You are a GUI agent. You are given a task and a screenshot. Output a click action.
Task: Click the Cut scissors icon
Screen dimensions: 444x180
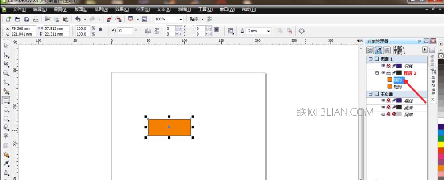coord(47,19)
